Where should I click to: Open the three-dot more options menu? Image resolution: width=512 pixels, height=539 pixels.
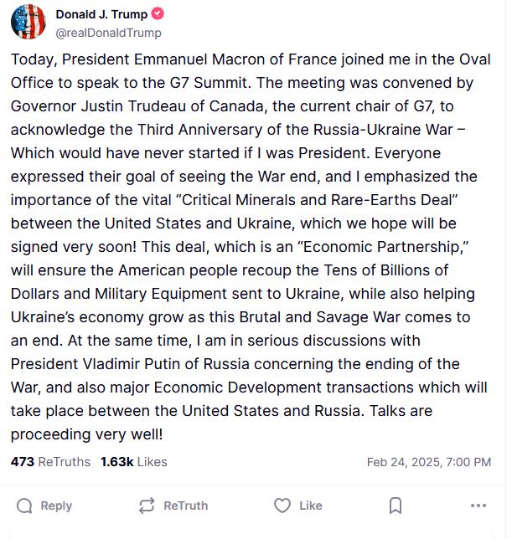coord(478,506)
